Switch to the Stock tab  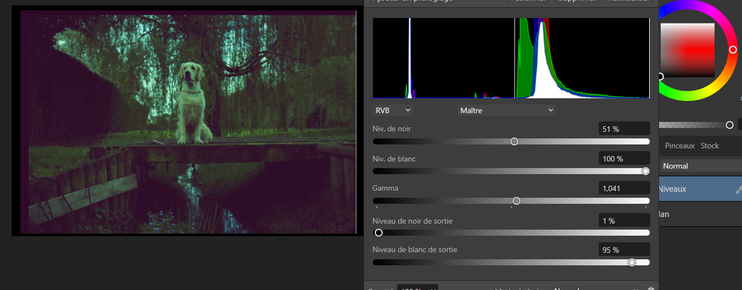(710, 146)
